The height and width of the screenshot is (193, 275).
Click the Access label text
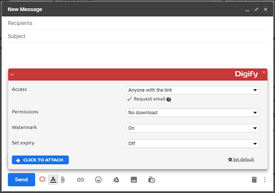tap(19, 89)
